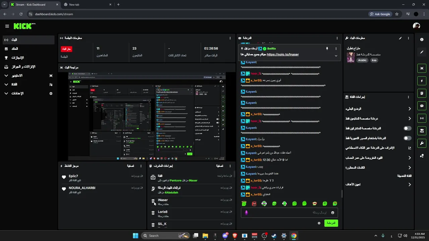This screenshot has height=241, width=429.
Task: Switch to the New tab browser tab
Action: point(88,5)
